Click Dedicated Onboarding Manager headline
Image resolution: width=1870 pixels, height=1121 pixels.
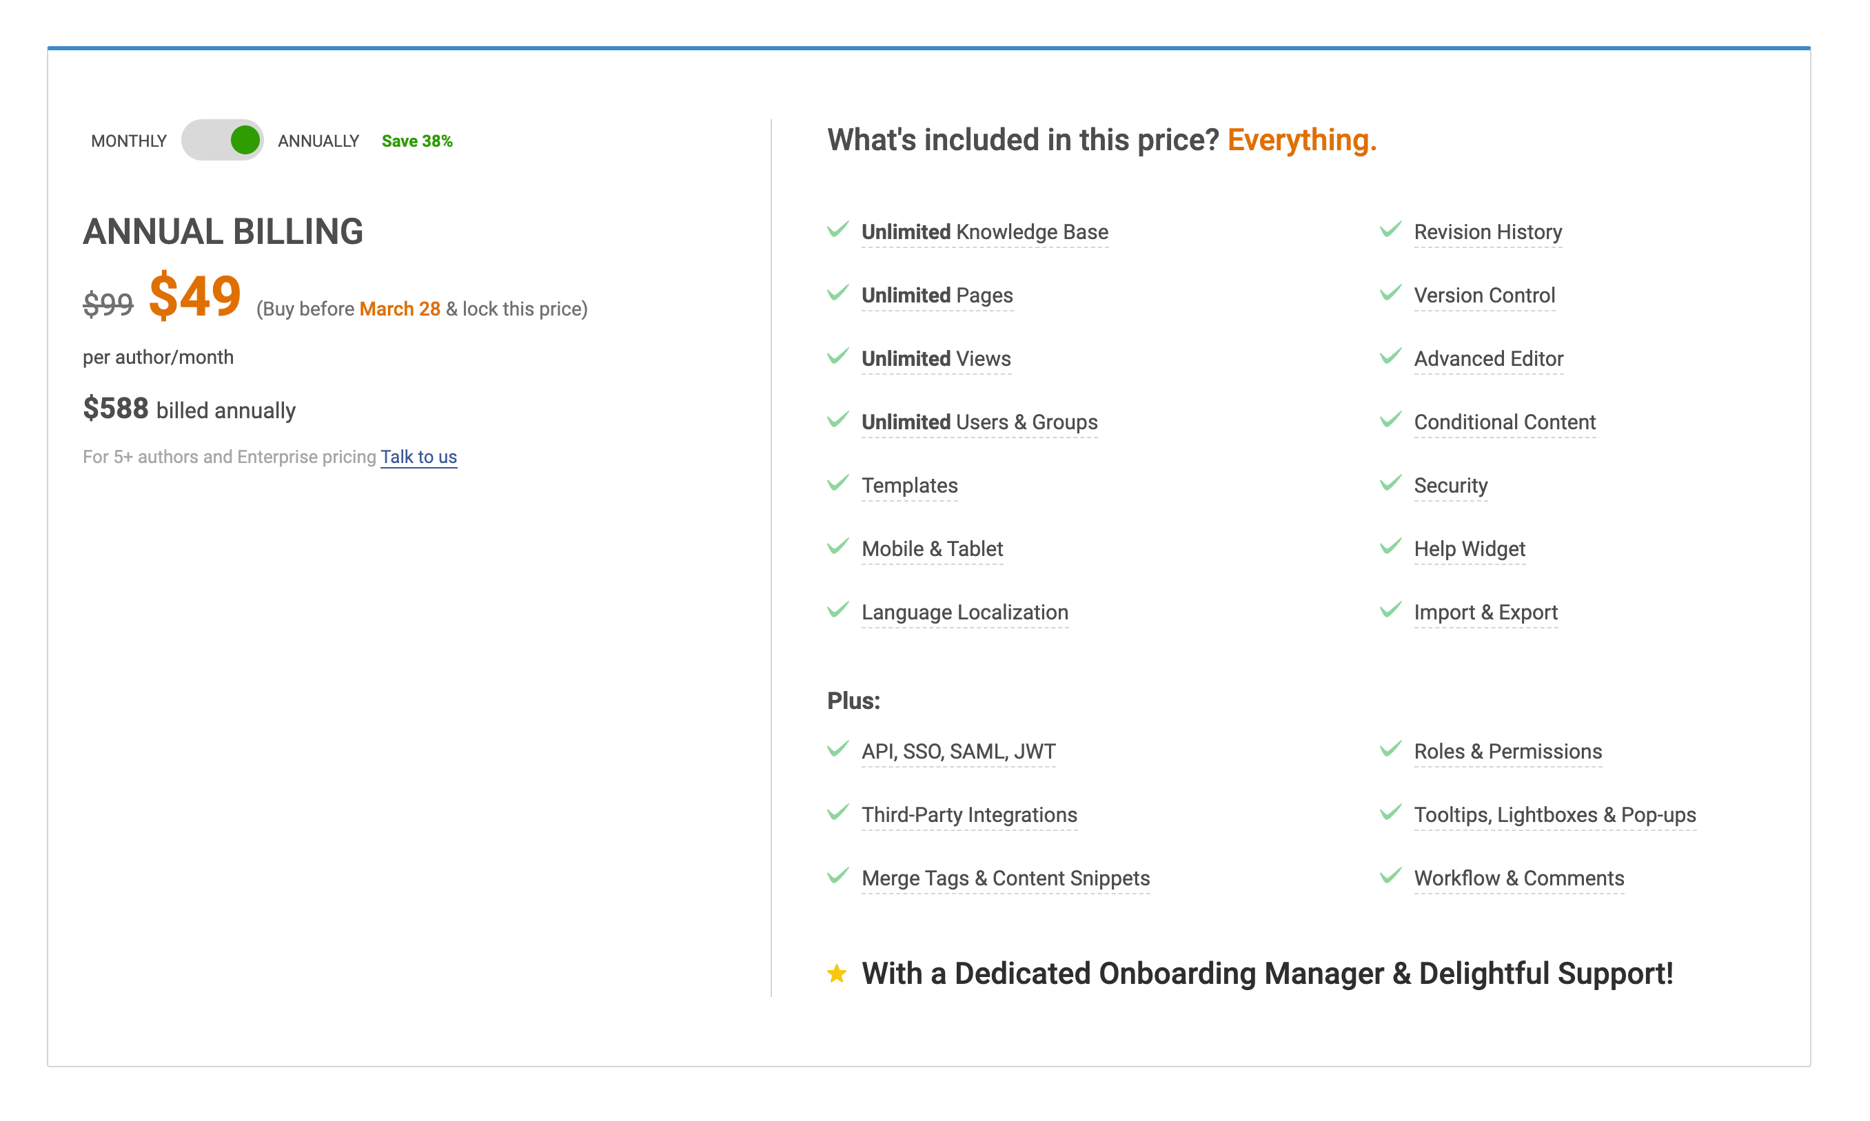1267,974
